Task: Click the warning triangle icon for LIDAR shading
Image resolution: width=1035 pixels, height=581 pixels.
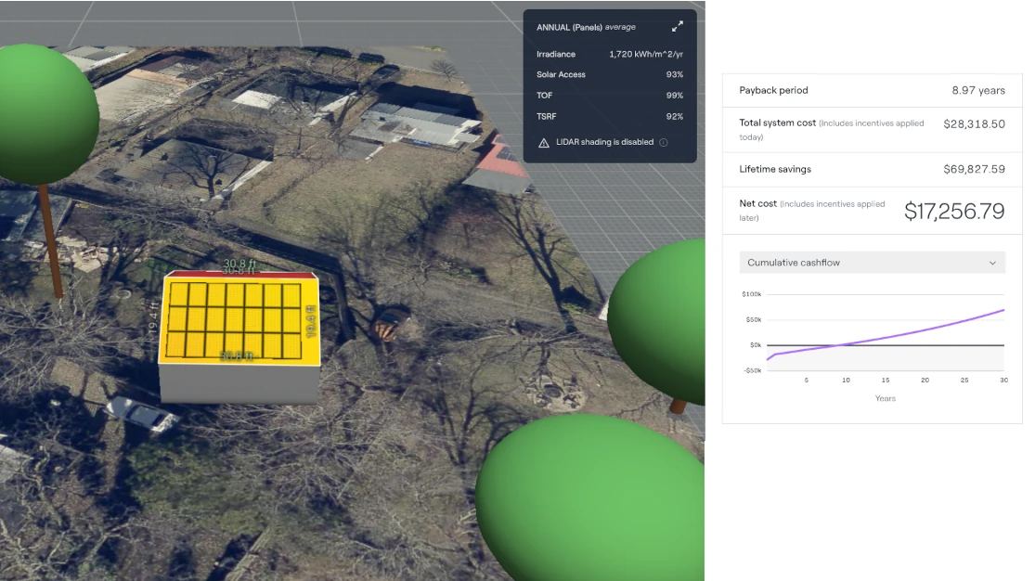Action: pyautogui.click(x=544, y=143)
